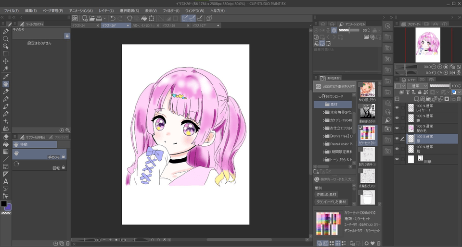Hide the 服 layer
The image size is (462, 247).
(397, 139)
